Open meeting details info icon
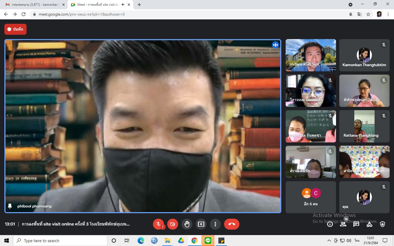Image resolution: width=394 pixels, height=246 pixels. coord(330,224)
